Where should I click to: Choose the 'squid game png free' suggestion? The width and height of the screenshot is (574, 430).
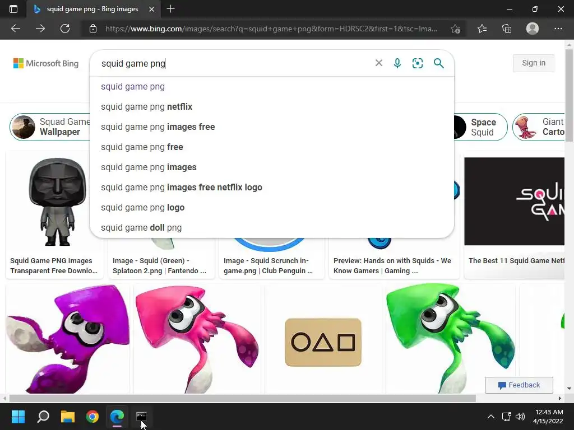[x=272, y=147]
